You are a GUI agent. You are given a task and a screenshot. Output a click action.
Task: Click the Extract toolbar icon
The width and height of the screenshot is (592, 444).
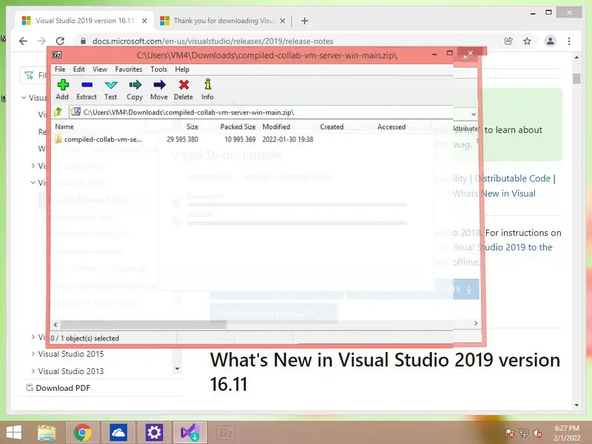87,90
